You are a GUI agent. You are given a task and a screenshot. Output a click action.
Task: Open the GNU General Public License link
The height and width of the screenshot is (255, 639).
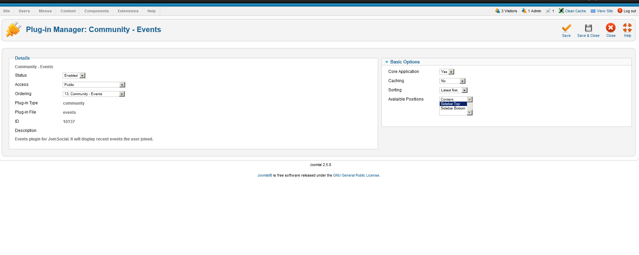pyautogui.click(x=356, y=175)
